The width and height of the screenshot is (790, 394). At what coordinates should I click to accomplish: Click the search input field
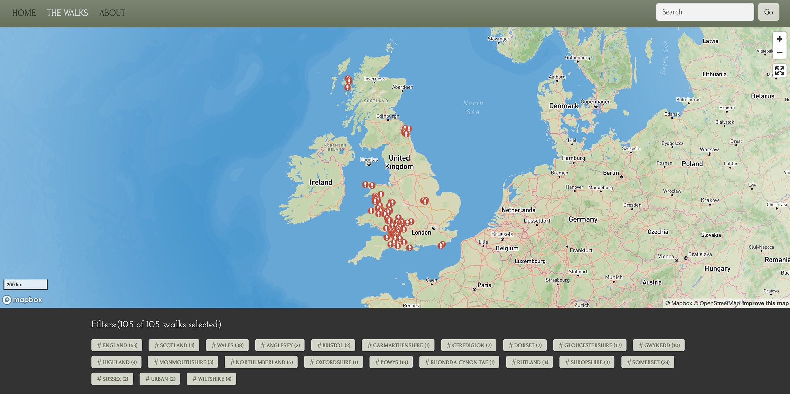click(705, 11)
